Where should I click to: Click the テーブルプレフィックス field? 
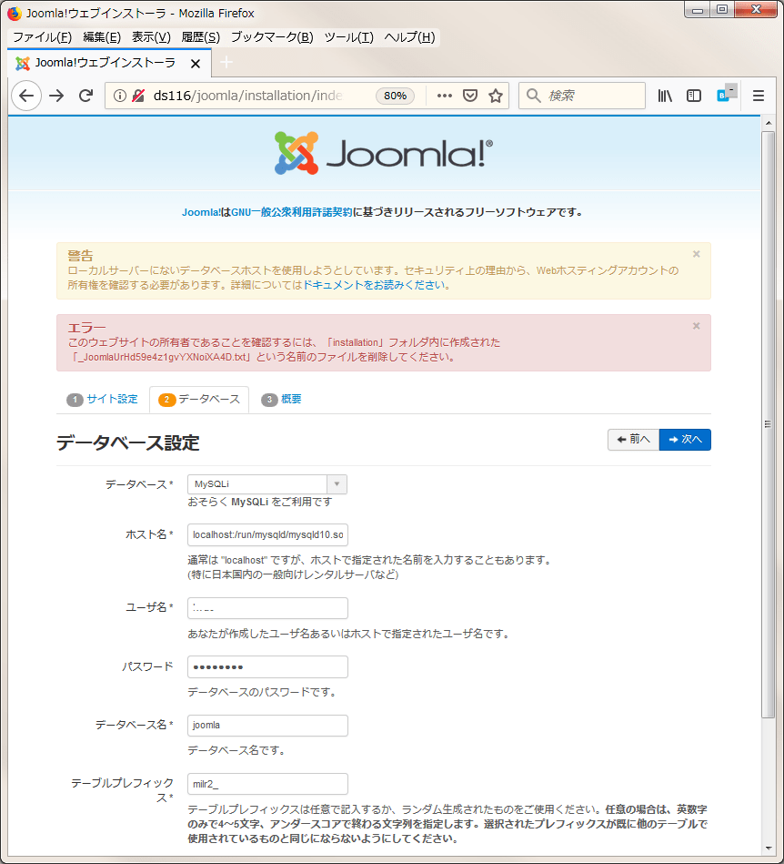pos(267,784)
